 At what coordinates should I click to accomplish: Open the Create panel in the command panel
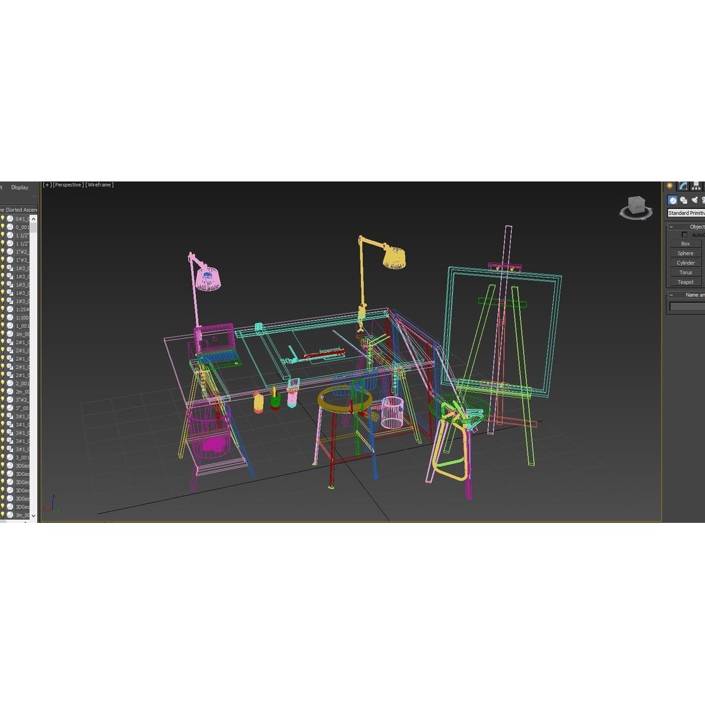(670, 186)
